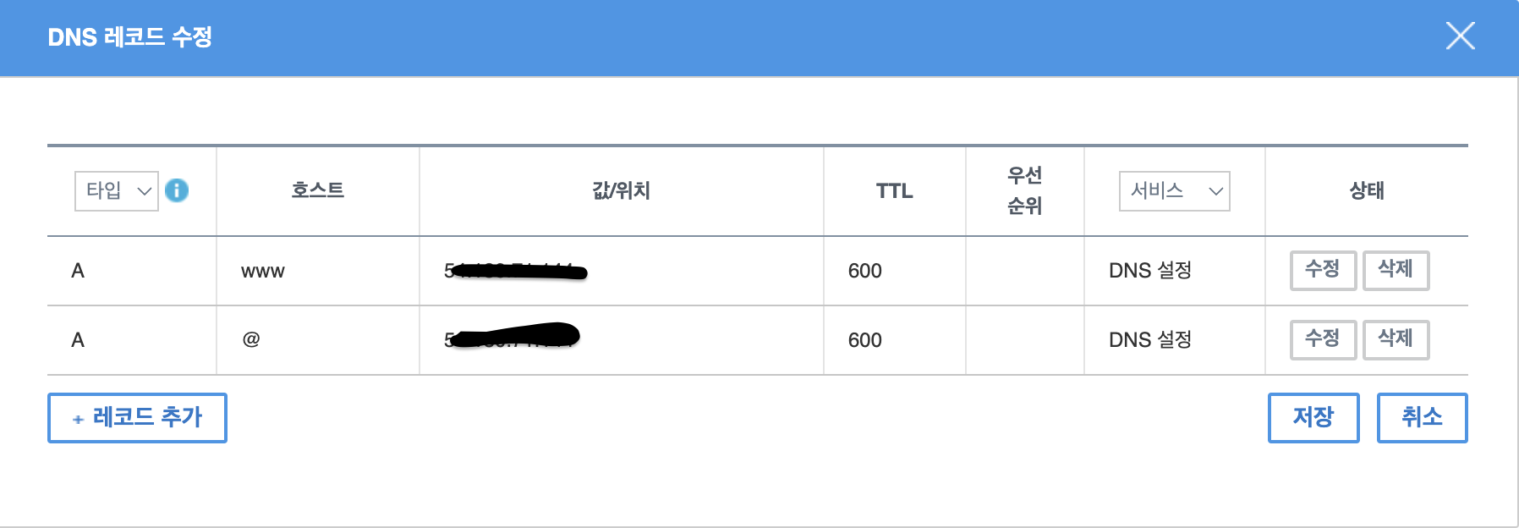Add a record with 레코드 추가
Image resolution: width=1519 pixels, height=528 pixels.
coord(137,417)
